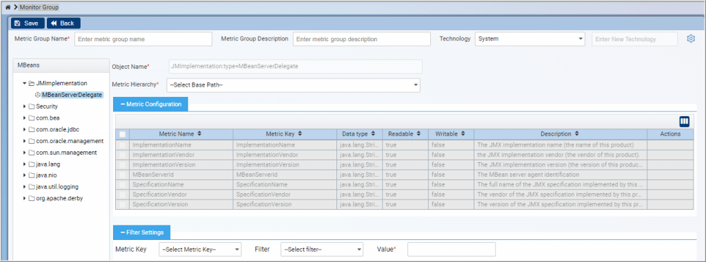The width and height of the screenshot is (706, 262).
Task: Collapse the Filter Settings section tab
Action: coord(141,232)
